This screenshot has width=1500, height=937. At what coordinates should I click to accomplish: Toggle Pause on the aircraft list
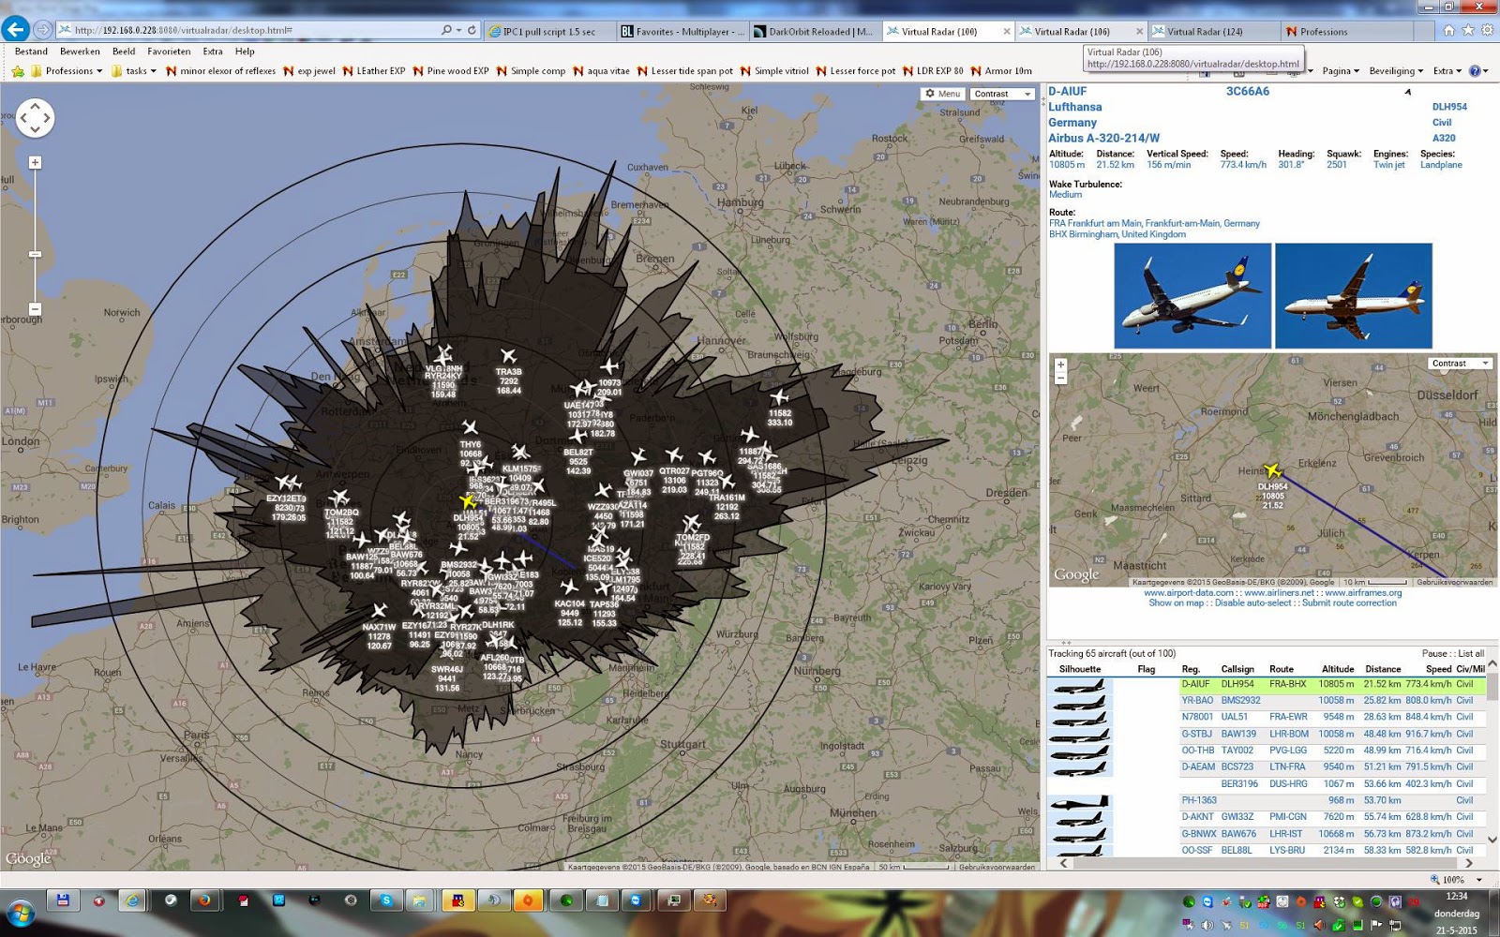click(1433, 654)
